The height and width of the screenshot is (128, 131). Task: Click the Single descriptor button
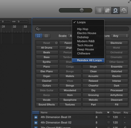point(94,67)
